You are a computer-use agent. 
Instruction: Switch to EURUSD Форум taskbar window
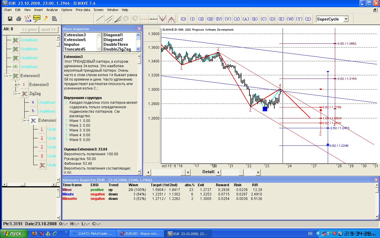click(x=141, y=234)
